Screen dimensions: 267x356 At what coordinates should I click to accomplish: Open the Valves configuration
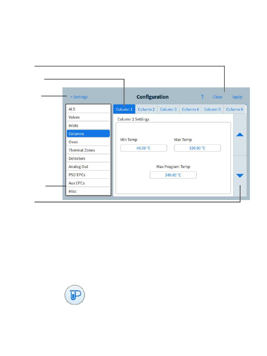coord(88,117)
